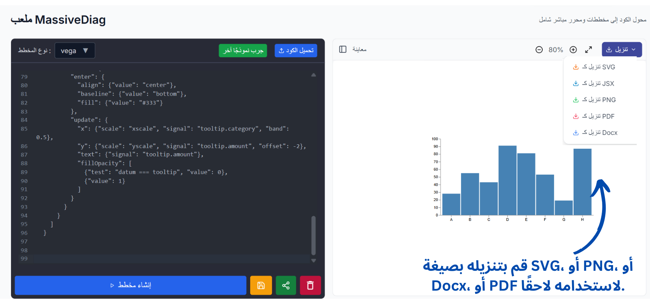
Task: Choose download as PNG menu item
Action: [599, 100]
